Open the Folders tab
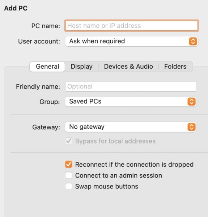 175,67
